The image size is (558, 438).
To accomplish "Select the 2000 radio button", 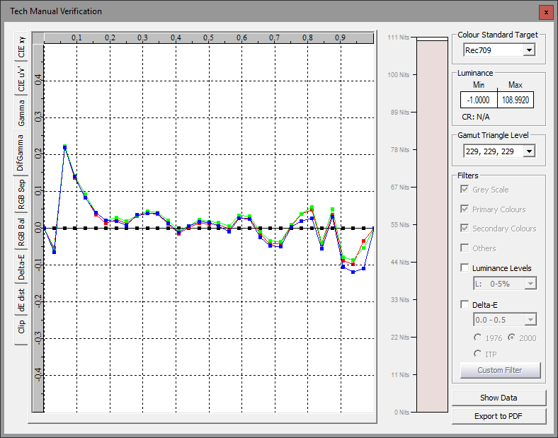I will tap(511, 338).
